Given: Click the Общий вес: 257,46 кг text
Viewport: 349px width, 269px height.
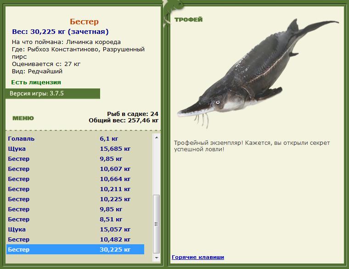Looking at the screenshot, I should click(124, 121).
